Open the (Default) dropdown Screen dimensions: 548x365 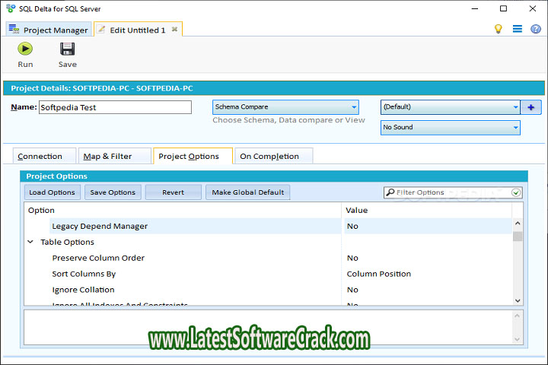[450, 107]
